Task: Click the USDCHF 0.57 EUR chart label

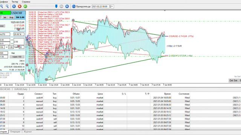Action: [x=181, y=56]
